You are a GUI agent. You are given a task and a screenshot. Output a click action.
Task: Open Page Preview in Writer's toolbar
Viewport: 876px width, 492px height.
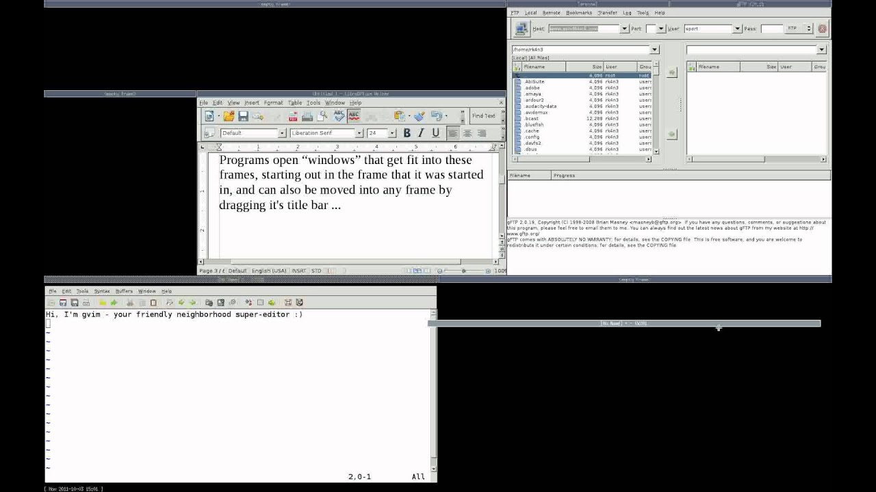[322, 116]
